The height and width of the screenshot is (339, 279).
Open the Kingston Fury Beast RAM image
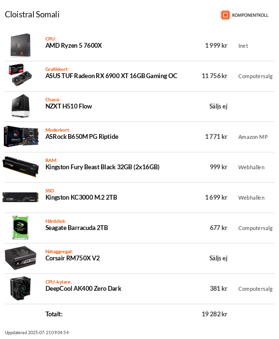point(21,167)
